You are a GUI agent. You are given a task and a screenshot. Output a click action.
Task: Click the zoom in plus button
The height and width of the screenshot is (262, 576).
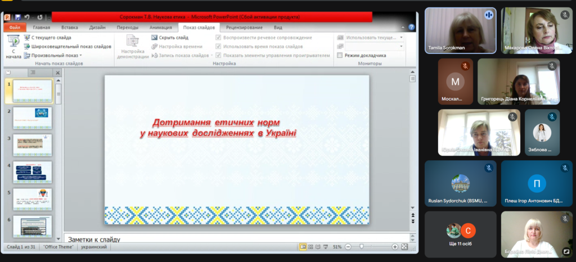(395, 247)
